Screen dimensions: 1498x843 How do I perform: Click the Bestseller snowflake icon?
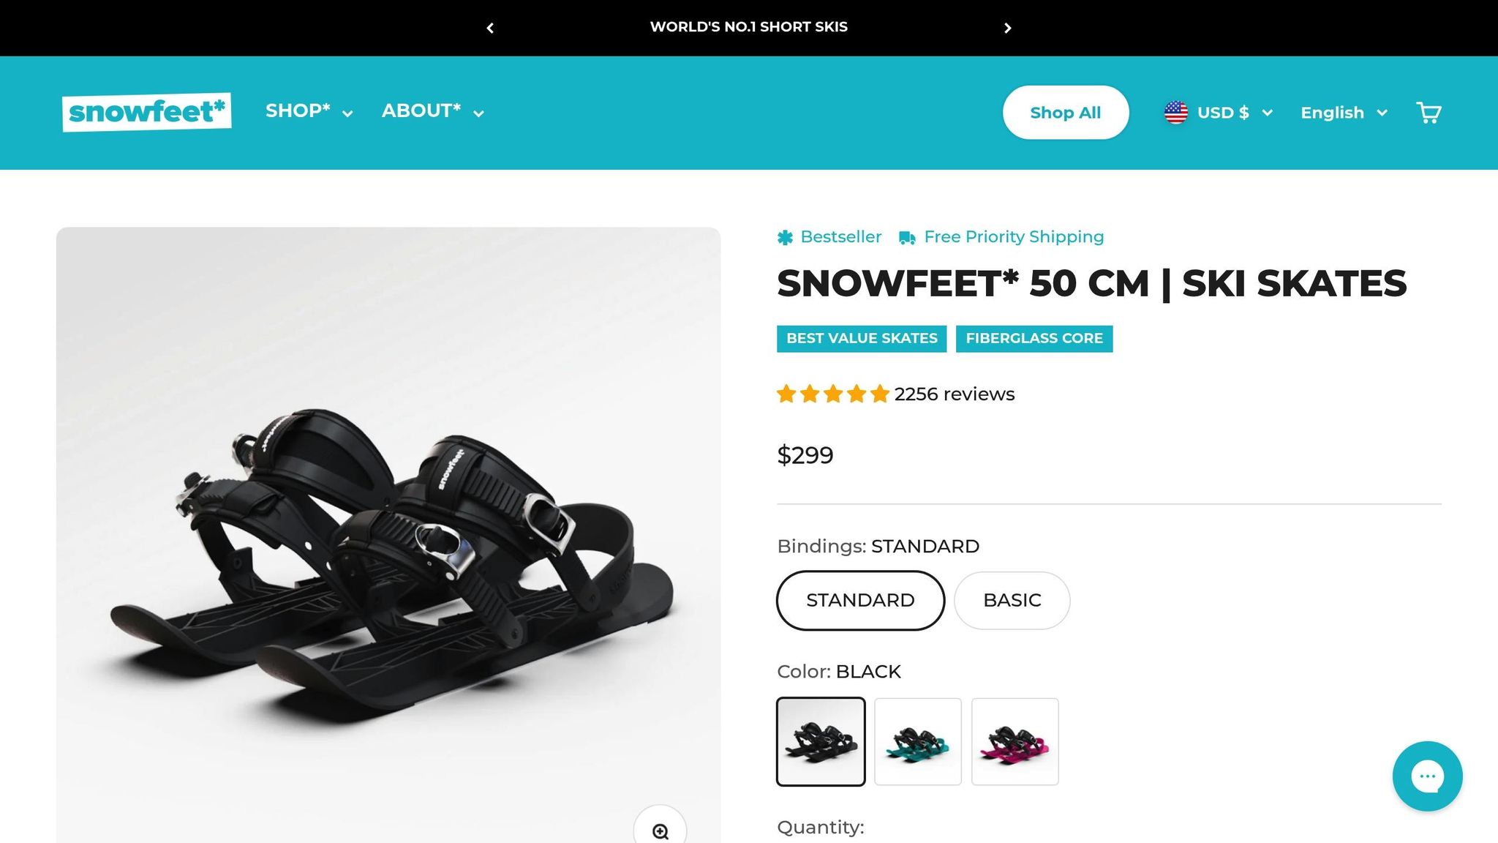(785, 237)
